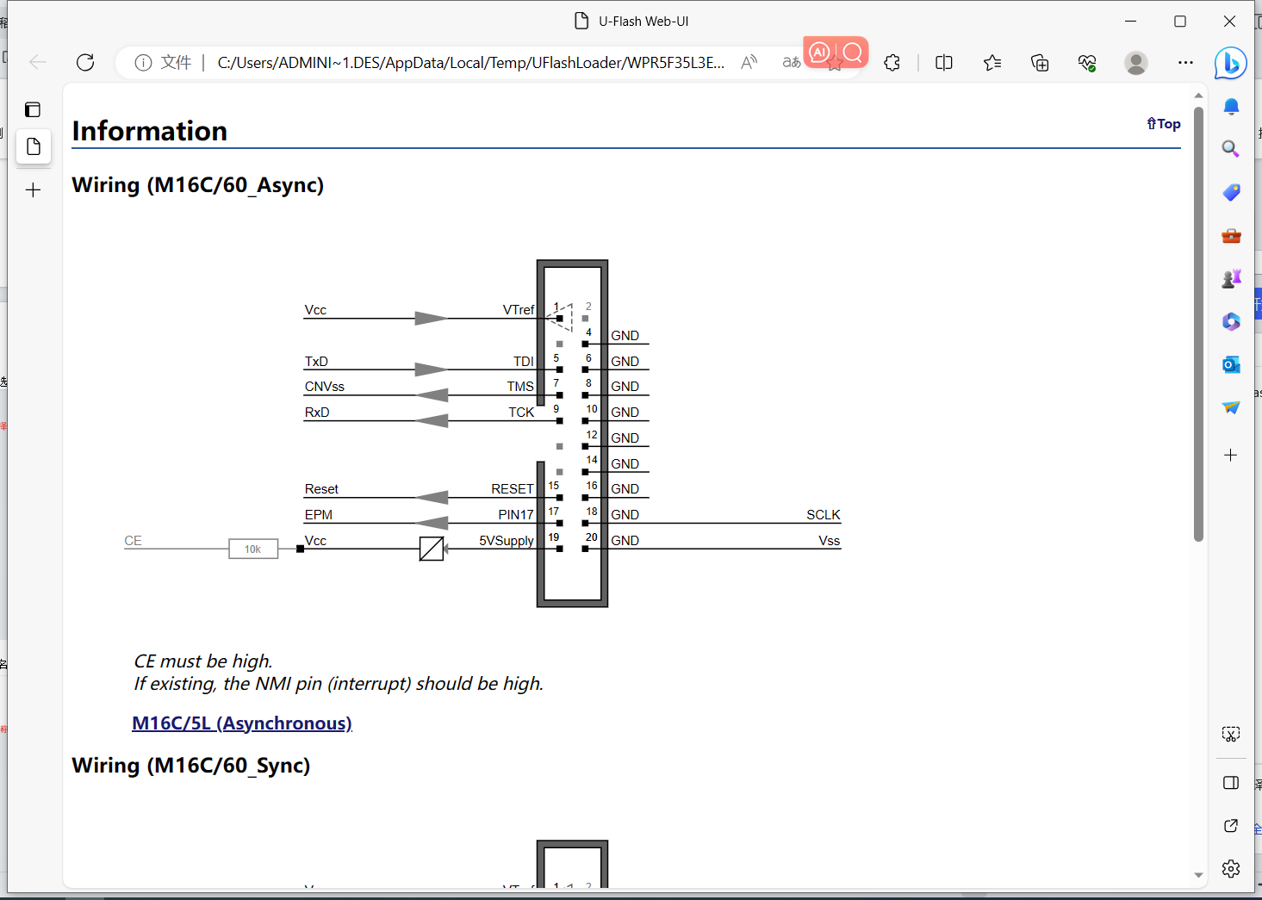Click the scroll down arrow

(1198, 875)
